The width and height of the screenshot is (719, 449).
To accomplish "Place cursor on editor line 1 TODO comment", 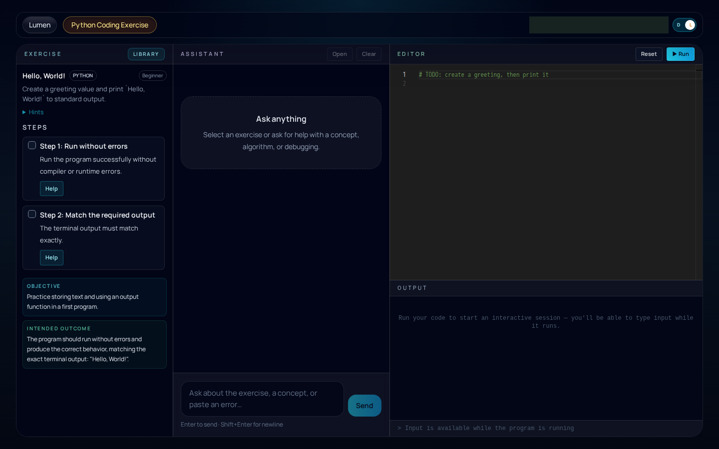I will [x=483, y=75].
